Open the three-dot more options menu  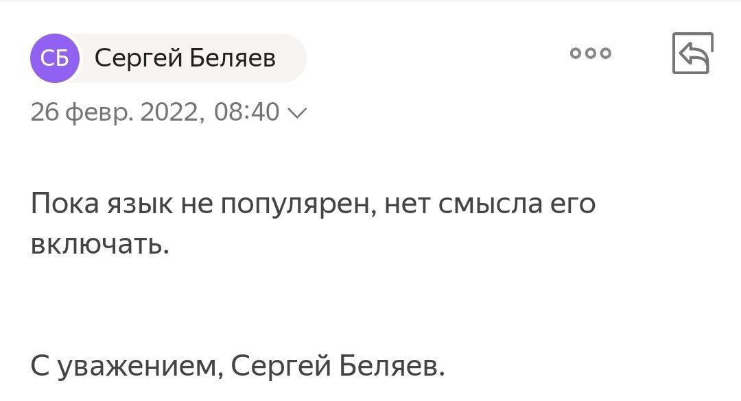point(591,53)
